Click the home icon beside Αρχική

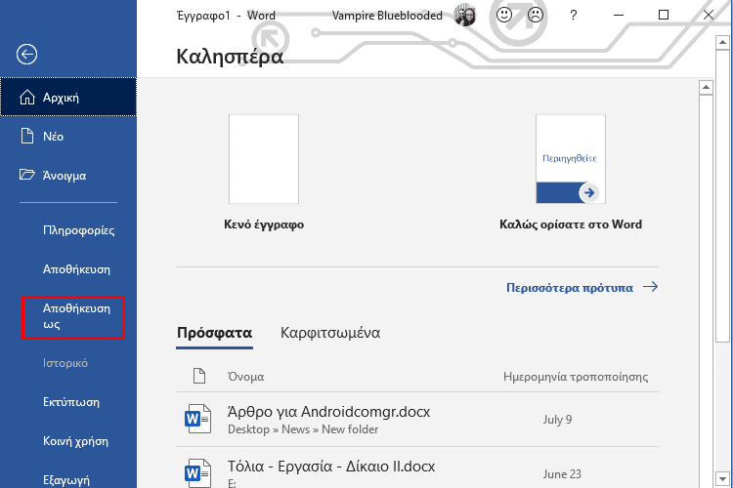27,98
